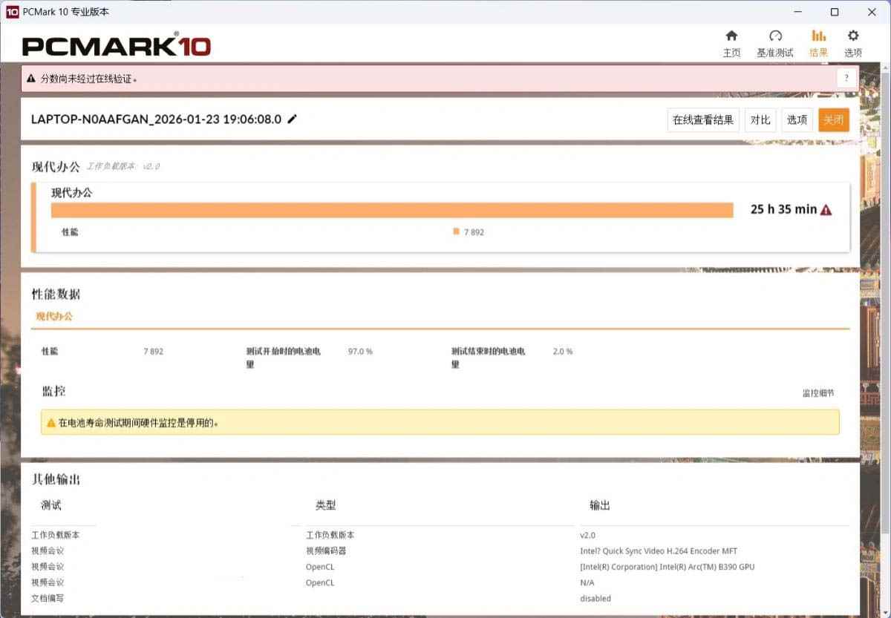Click the 对比 compare button
Screen dimensions: 891x618
click(x=760, y=120)
